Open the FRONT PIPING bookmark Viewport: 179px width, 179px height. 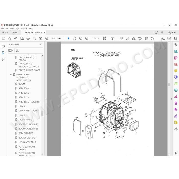coord(25,120)
